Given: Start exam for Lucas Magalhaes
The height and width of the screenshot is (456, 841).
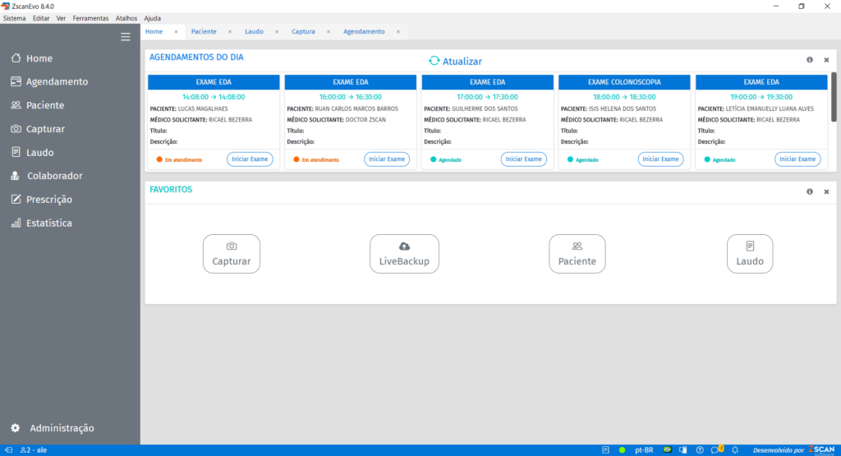Looking at the screenshot, I should click(250, 159).
